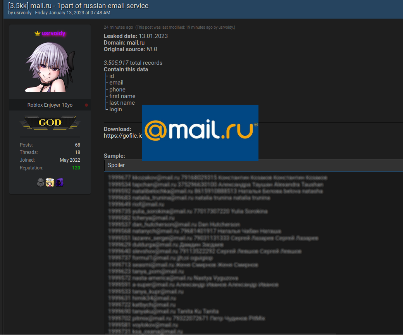This screenshot has width=403, height=335.
Task: Click the Joined date May 2022
Action: click(70, 160)
